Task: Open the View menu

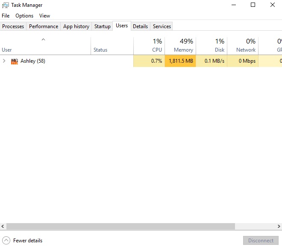Action: point(44,16)
